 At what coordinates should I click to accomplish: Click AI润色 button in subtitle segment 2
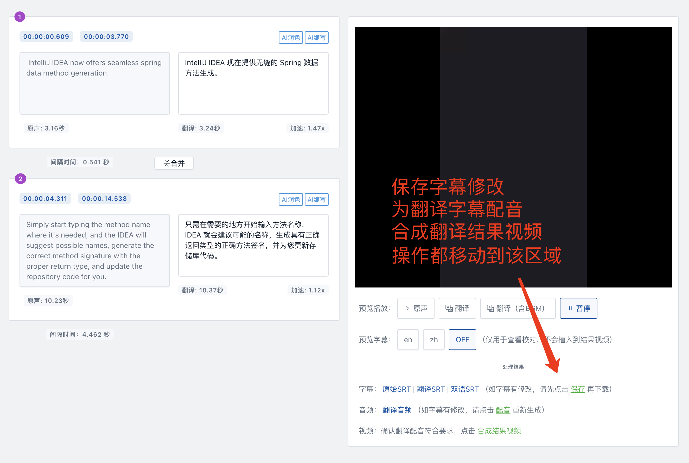pos(291,200)
